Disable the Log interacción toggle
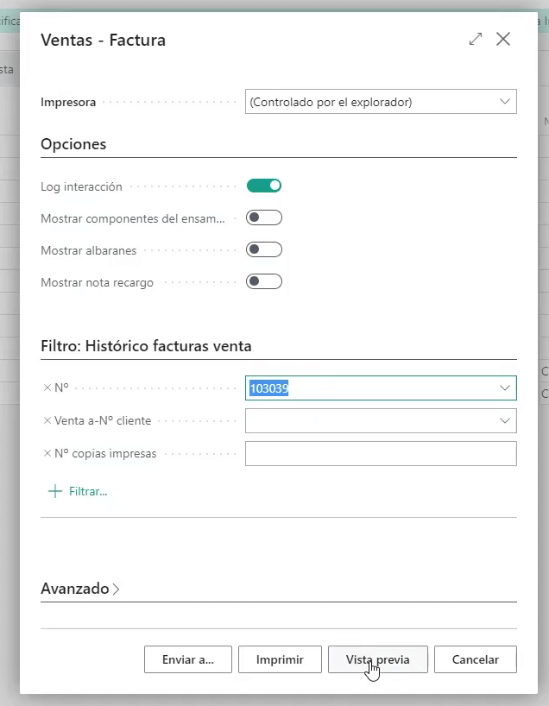 pos(264,186)
